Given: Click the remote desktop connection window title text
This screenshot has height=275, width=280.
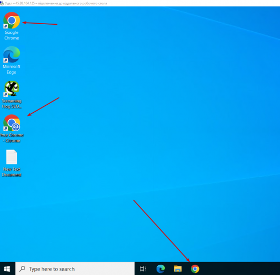Looking at the screenshot, I should click(56, 3).
